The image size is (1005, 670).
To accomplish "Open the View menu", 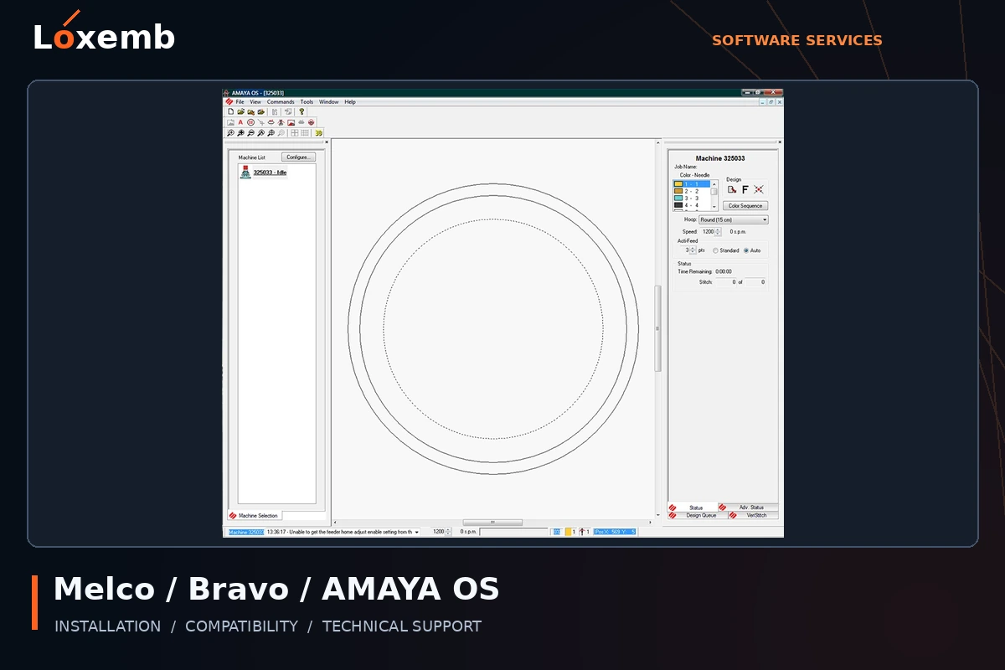I will [255, 102].
